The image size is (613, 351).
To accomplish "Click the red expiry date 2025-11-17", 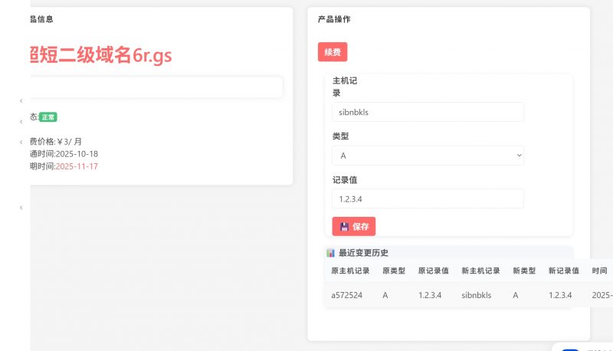I will 77,166.
